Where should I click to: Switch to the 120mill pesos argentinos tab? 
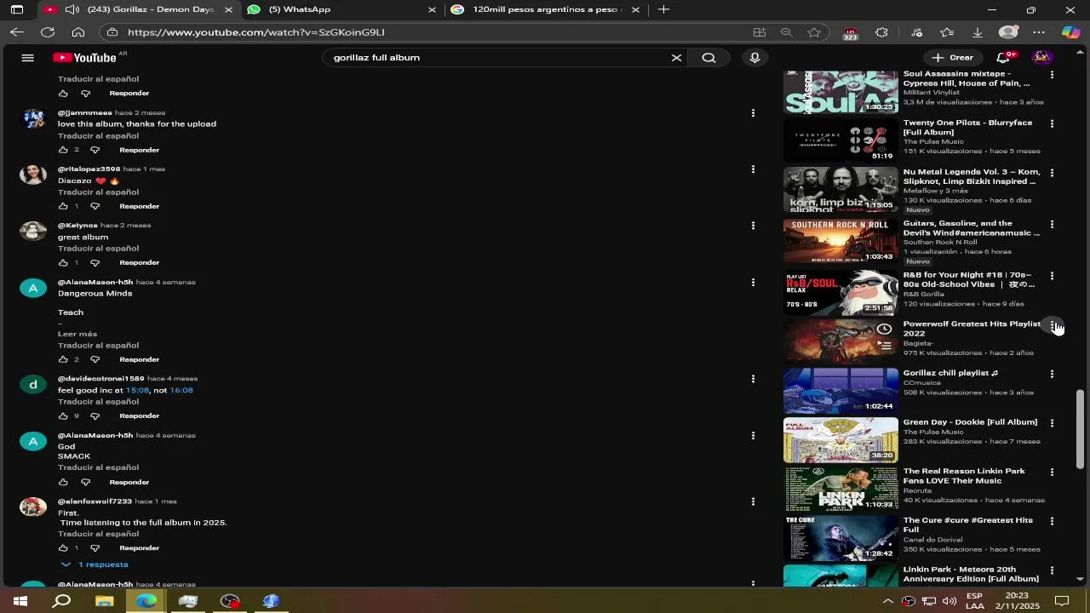(x=545, y=9)
